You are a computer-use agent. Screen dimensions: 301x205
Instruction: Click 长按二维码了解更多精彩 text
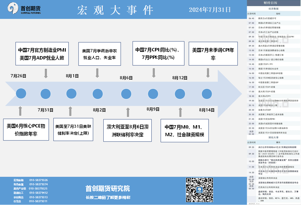[108, 197]
